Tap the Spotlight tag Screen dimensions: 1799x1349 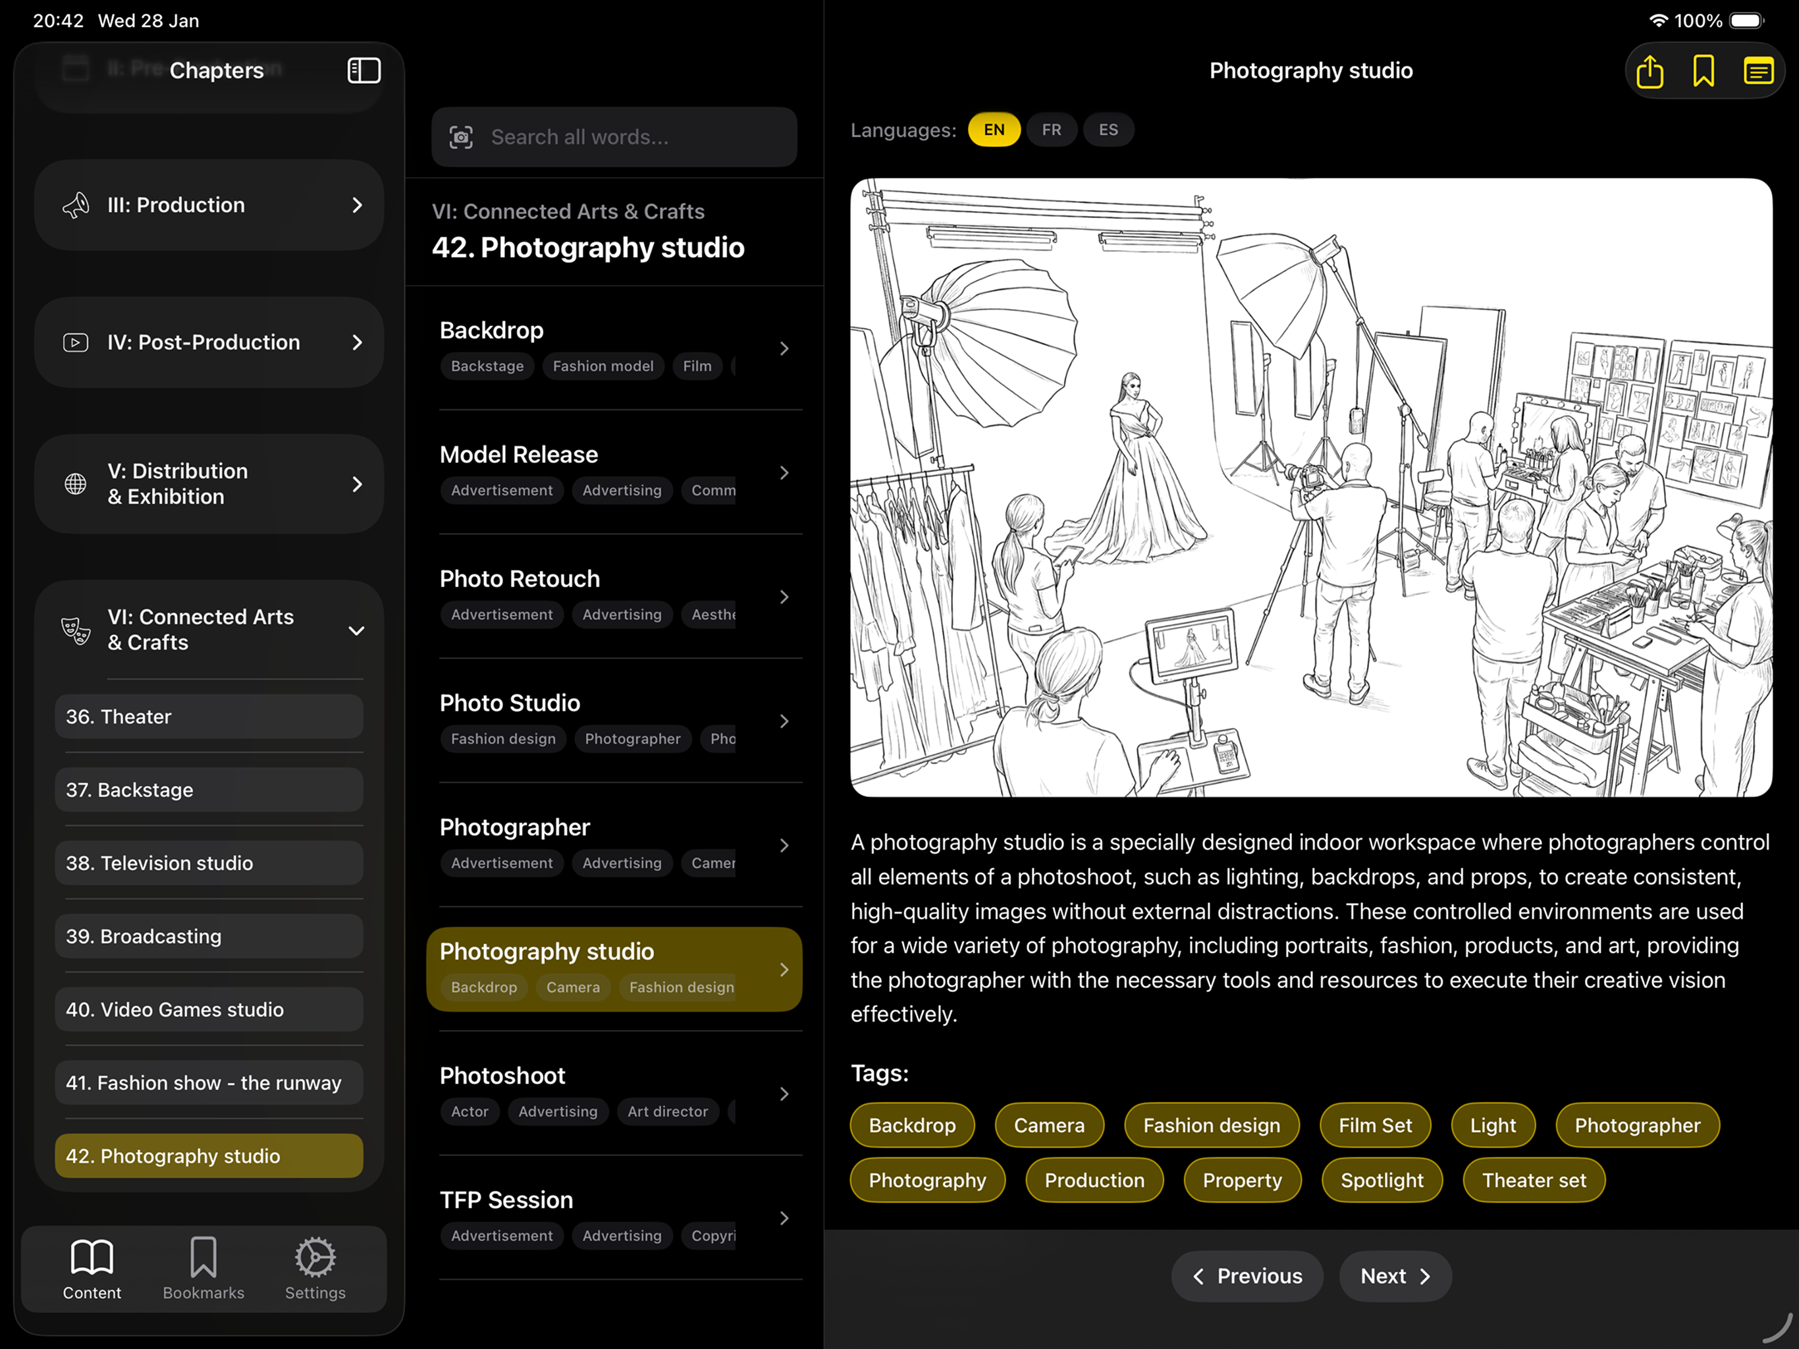click(x=1383, y=1180)
